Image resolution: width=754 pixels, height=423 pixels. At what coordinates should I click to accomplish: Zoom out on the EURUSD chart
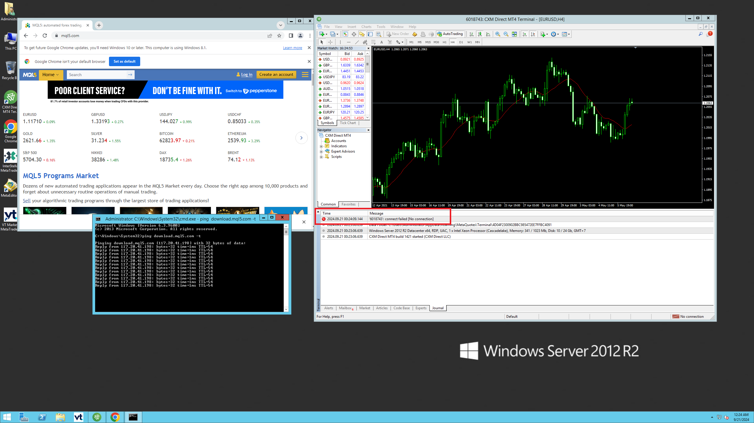click(506, 34)
